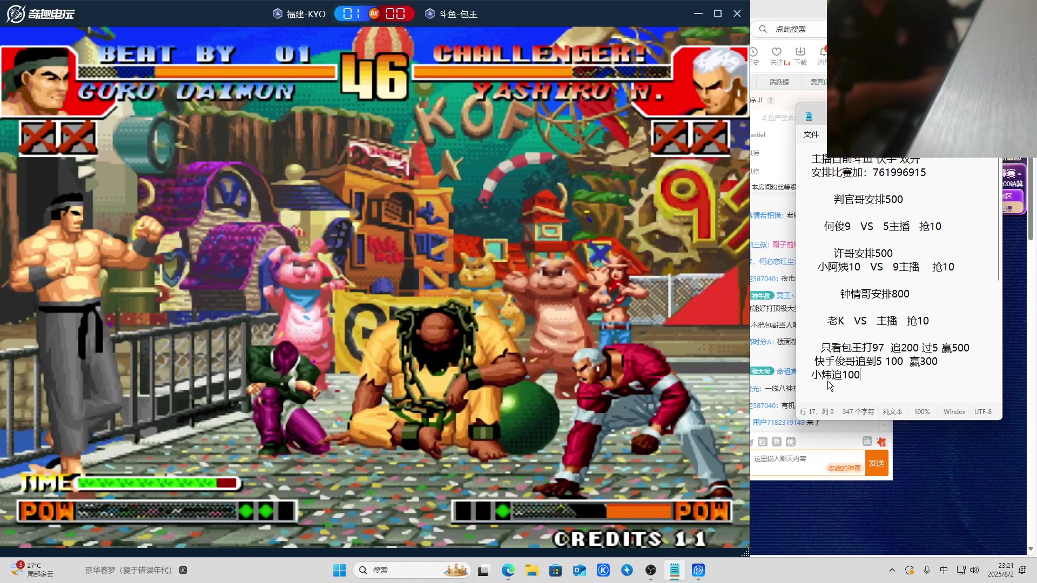The width and height of the screenshot is (1037, 583).
Task: Click user 用户7182319143 in chat
Action: [x=778, y=422]
